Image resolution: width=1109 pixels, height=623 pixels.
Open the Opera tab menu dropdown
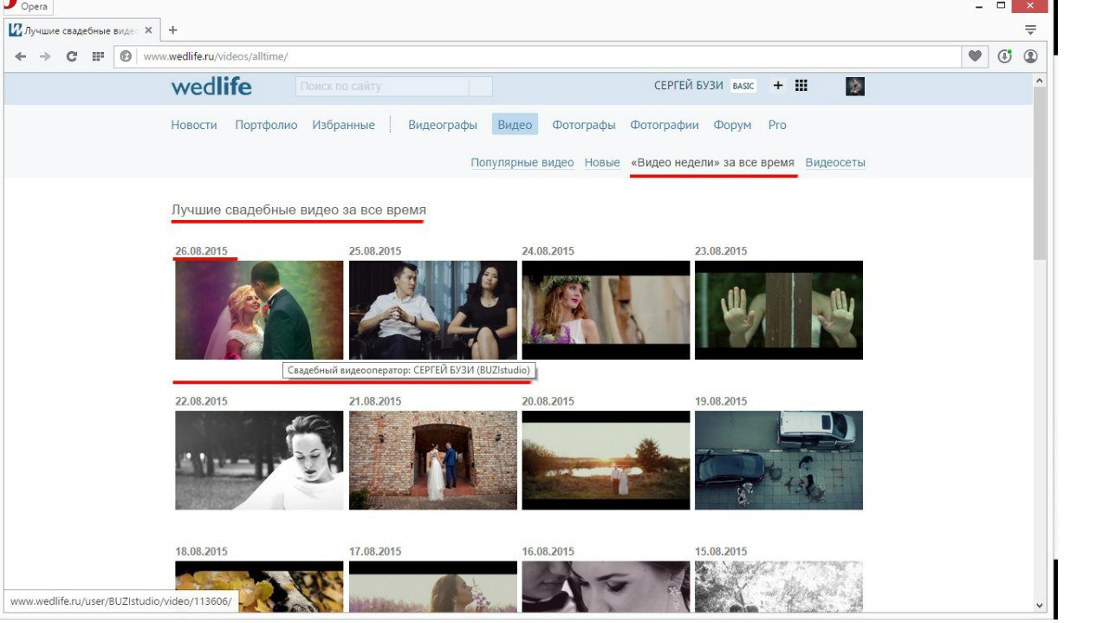1030,30
